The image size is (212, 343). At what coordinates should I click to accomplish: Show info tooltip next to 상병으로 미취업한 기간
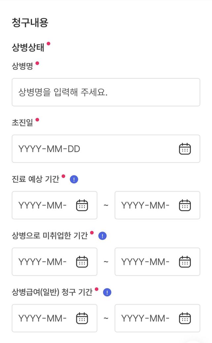click(x=103, y=236)
